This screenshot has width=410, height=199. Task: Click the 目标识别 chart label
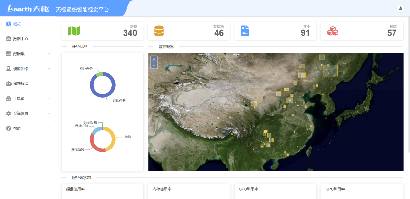82,126
